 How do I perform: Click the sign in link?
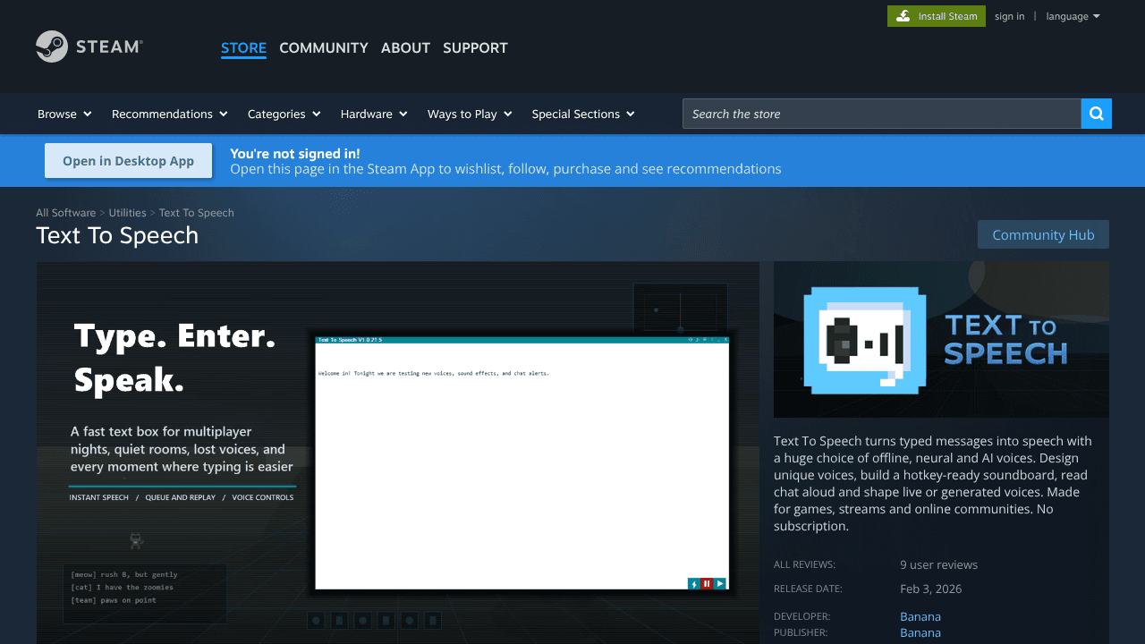1009,16
